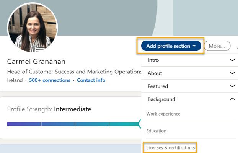
Task: Expand the About section chevron
Action: 232,73
